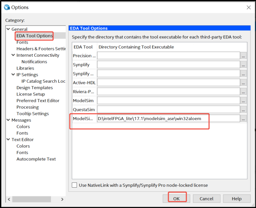Select Fonts under Text Editor

(x=22, y=153)
